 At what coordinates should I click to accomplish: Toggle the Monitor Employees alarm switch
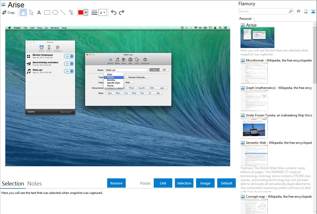(69, 56)
